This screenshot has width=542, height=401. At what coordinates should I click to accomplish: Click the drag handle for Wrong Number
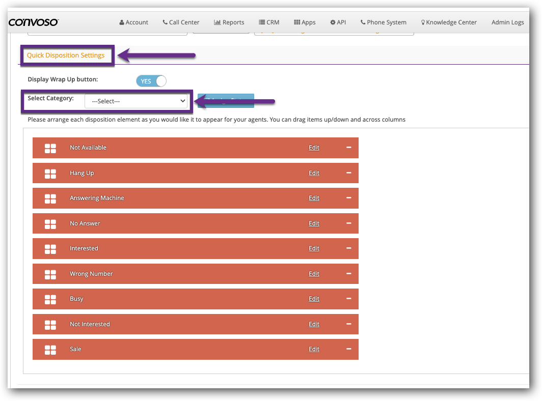click(x=50, y=275)
